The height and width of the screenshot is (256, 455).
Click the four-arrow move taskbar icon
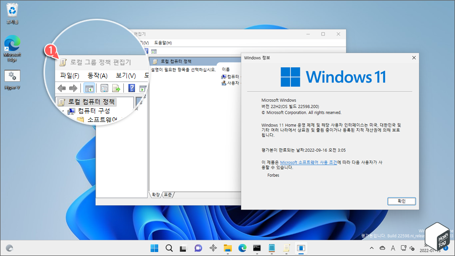213,248
